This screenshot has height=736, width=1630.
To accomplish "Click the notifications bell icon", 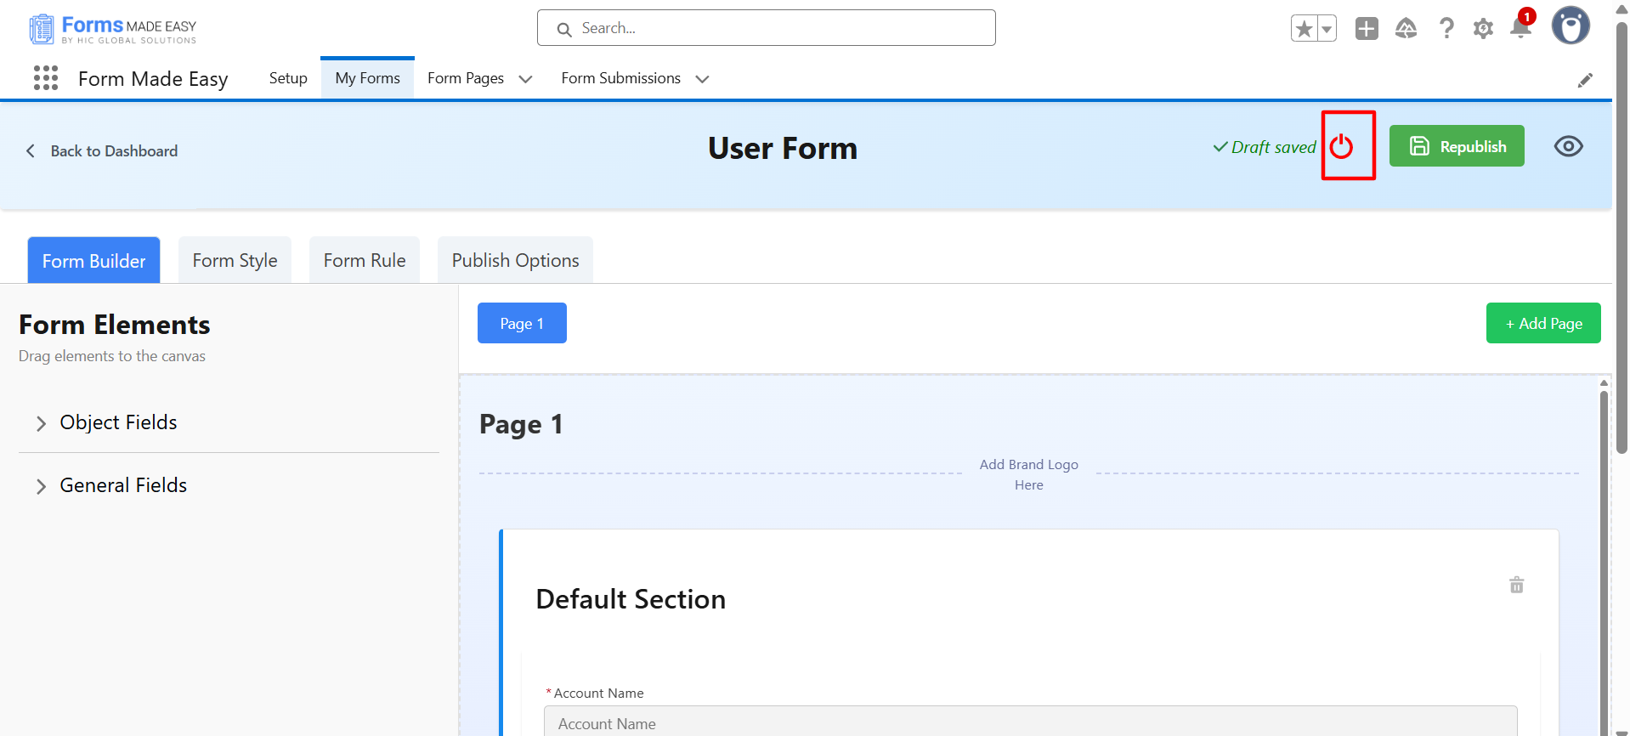I will coord(1520,28).
